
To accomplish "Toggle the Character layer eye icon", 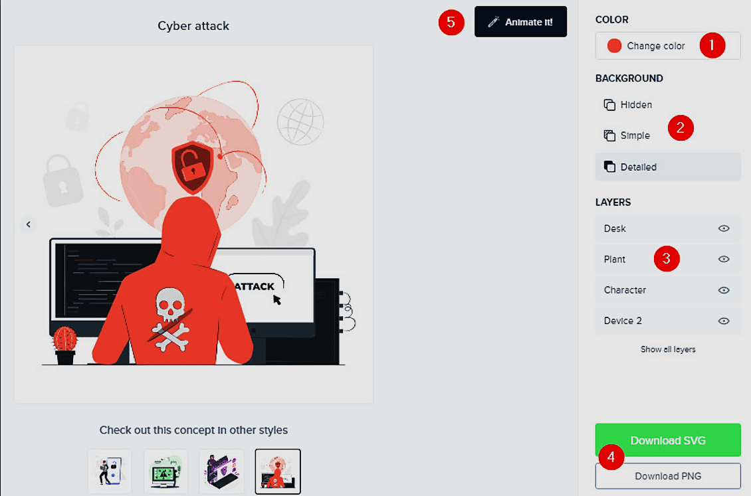I will click(724, 290).
